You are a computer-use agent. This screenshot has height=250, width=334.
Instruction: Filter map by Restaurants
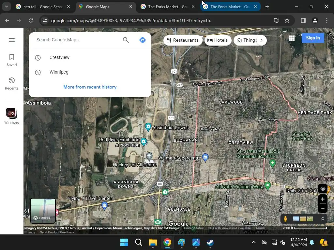(183, 40)
